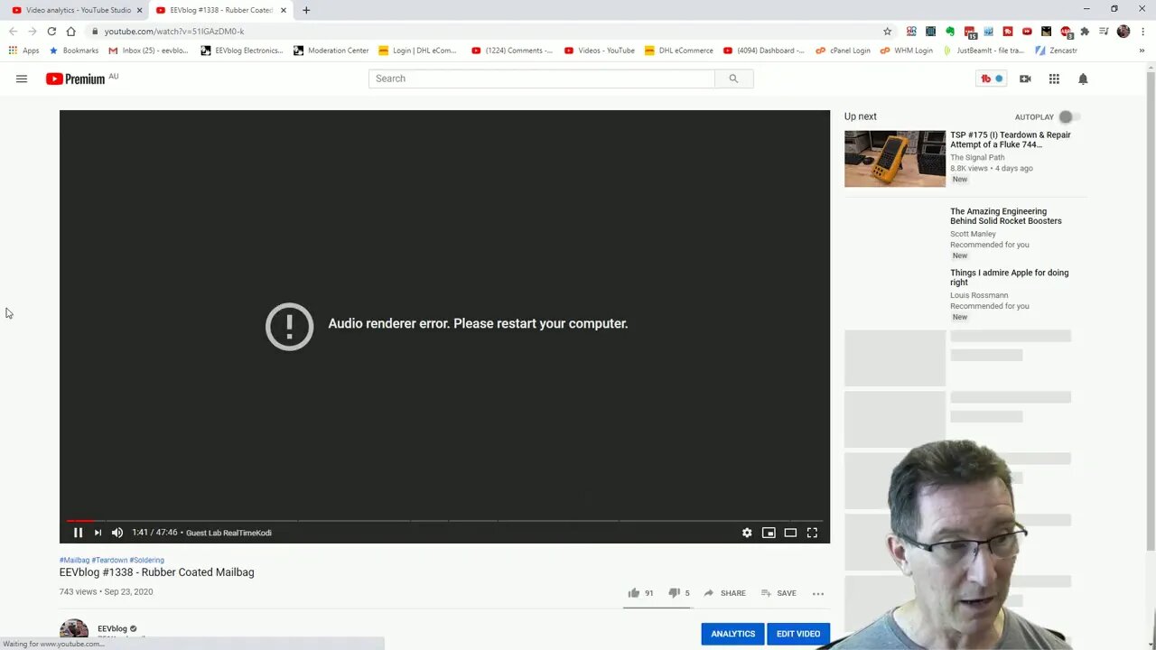Click SAVE to playlist
This screenshot has height=650, width=1156.
tap(778, 593)
